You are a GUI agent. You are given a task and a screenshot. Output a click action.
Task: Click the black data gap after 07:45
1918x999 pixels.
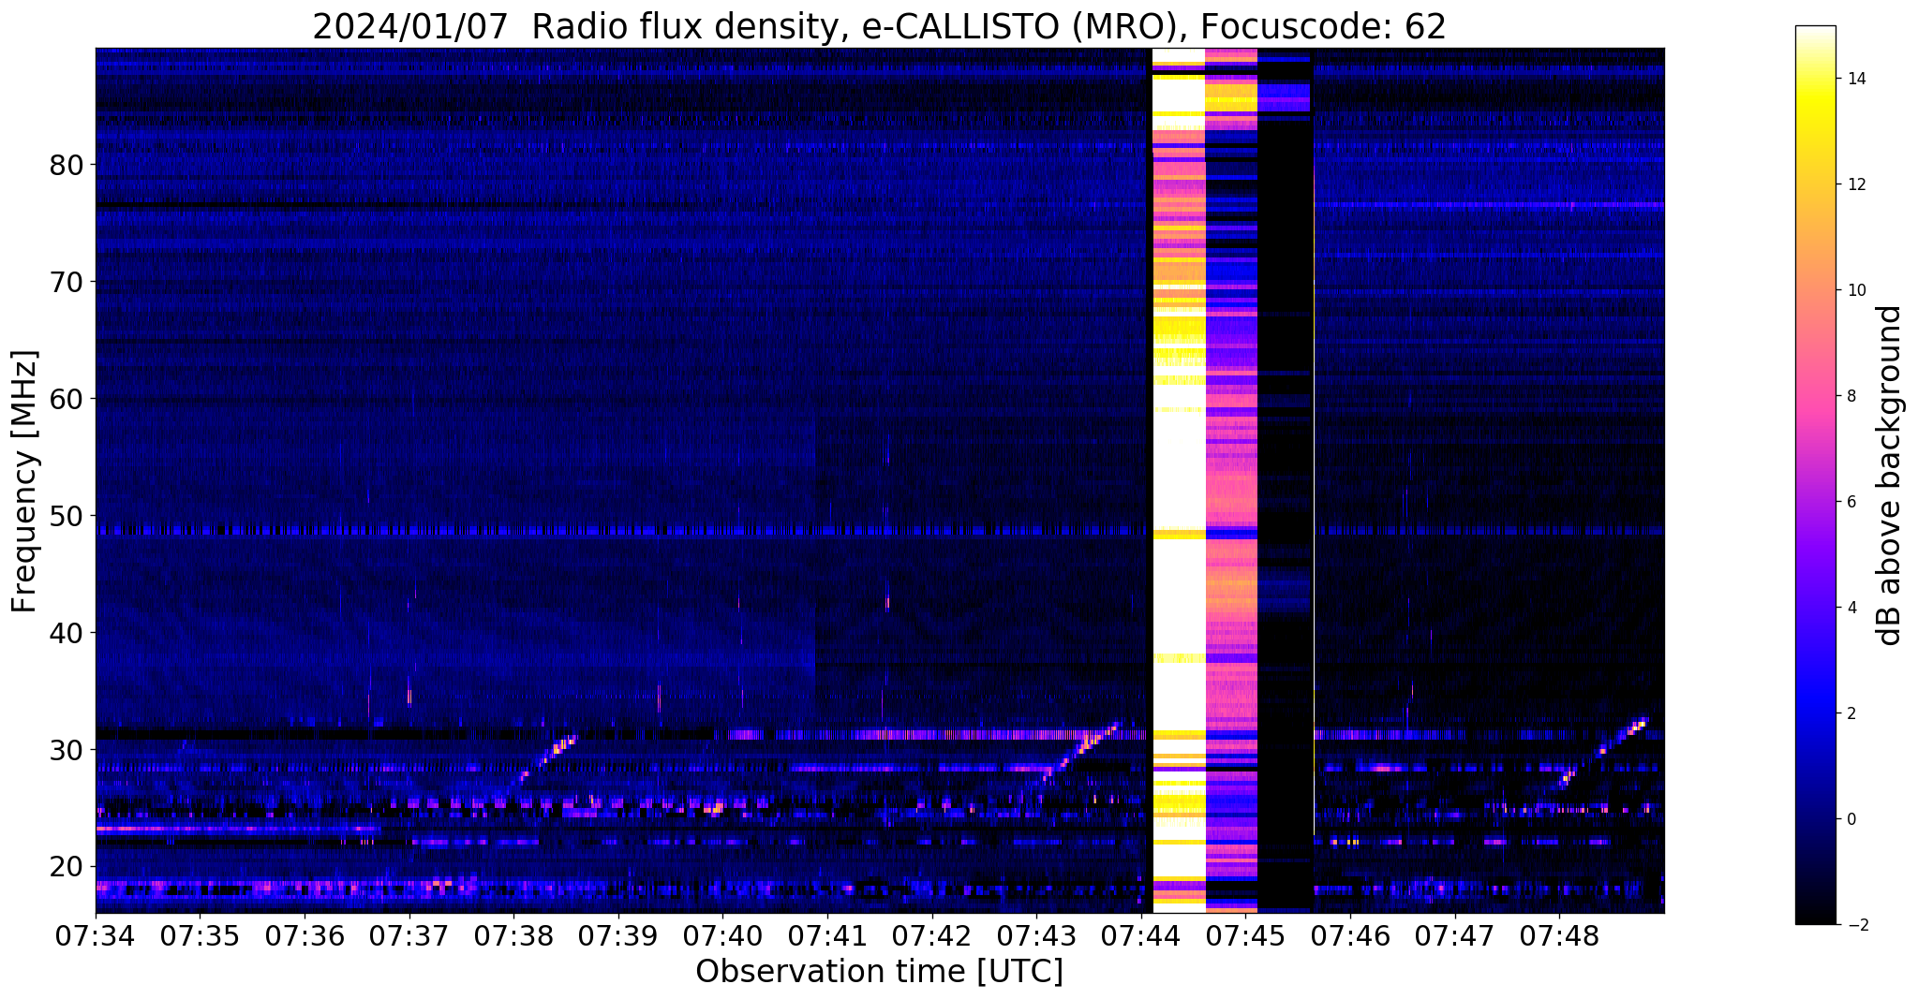click(1285, 480)
